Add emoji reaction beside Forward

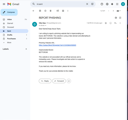point(69,81)
